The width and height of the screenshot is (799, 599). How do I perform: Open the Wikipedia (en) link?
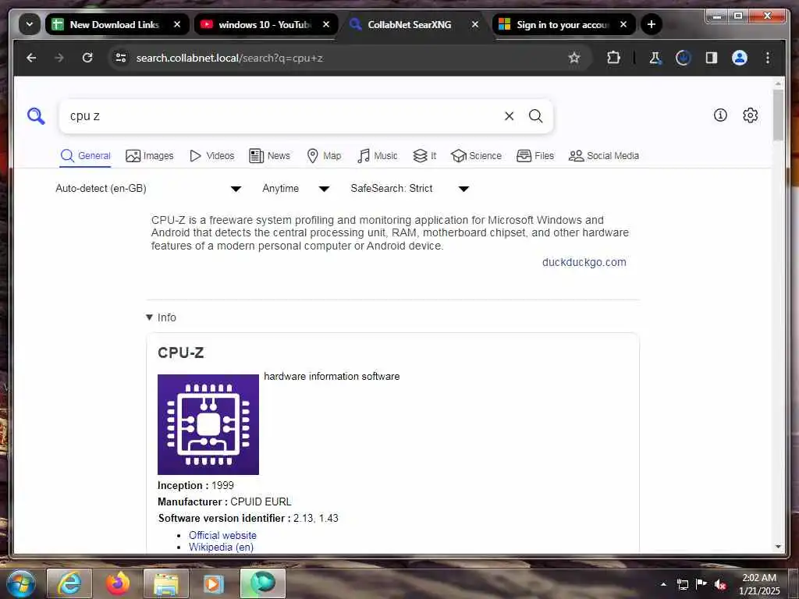(221, 547)
